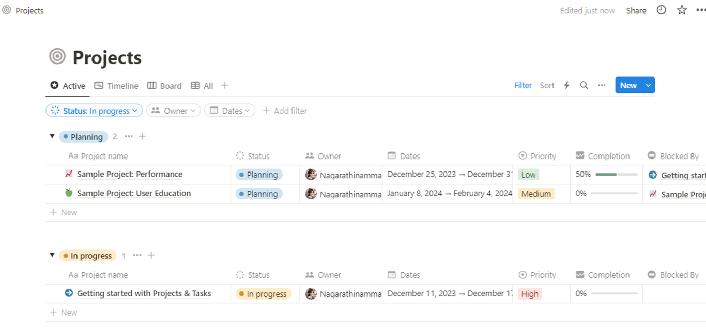Open automations lightning bolt icon
Screen dimensions: 706x328
[x=566, y=86]
